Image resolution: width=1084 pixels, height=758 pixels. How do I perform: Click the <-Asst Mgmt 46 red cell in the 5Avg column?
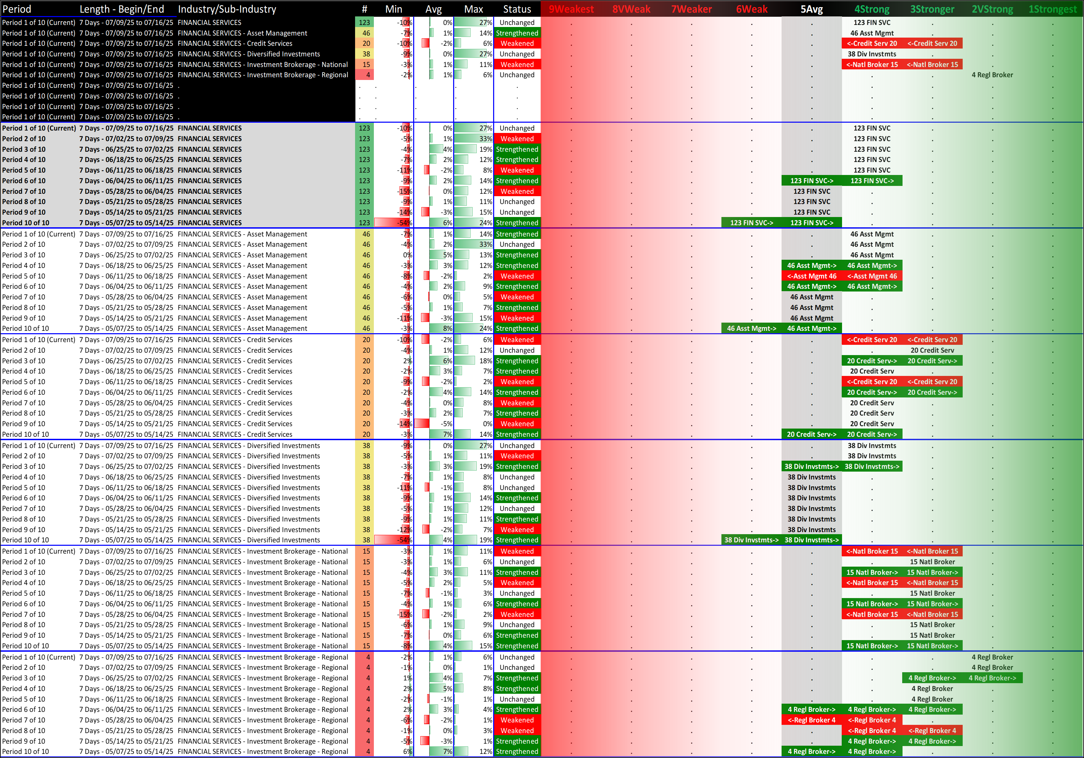(x=811, y=276)
